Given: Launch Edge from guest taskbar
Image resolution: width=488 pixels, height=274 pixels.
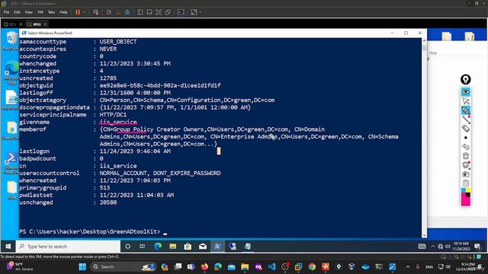Looking at the screenshot, I should coord(158,247).
